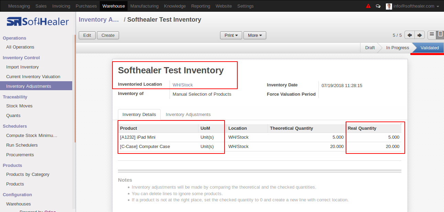Open the Website menu

[x=224, y=6]
